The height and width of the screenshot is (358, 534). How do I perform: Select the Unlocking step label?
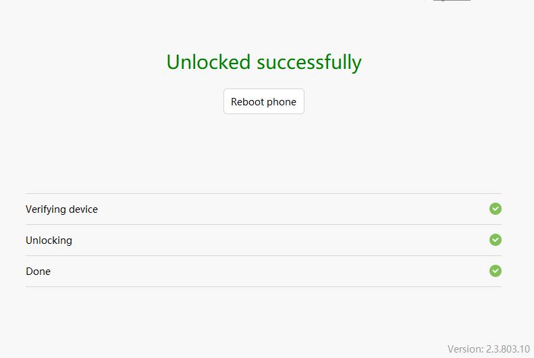click(49, 240)
